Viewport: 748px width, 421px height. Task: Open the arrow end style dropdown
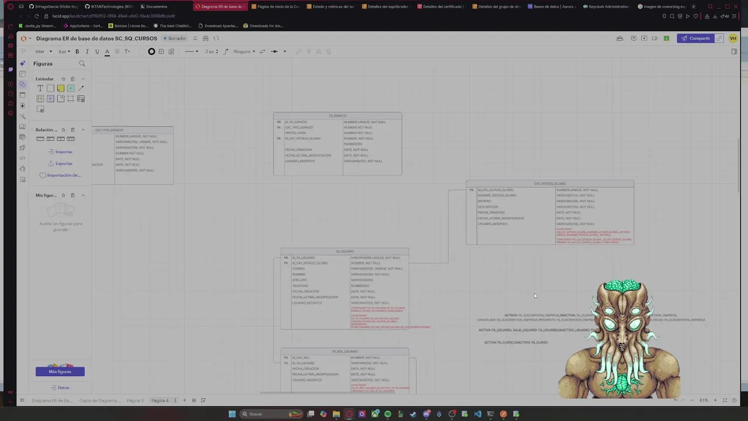pos(278,51)
